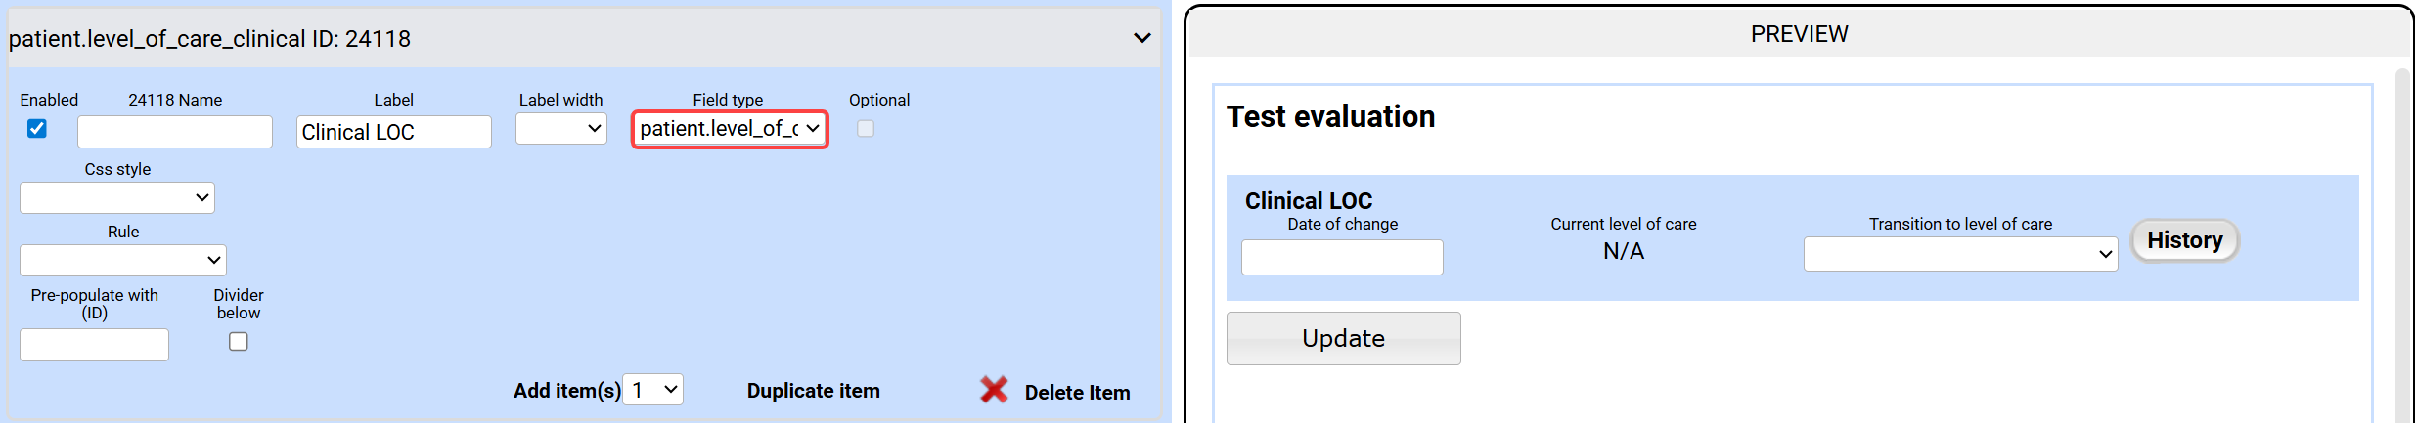The height and width of the screenshot is (423, 2415).
Task: Focus the 24118 Name input field
Action: coord(175,132)
